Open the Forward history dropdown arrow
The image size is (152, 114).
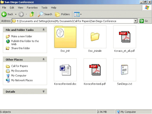point(26,14)
